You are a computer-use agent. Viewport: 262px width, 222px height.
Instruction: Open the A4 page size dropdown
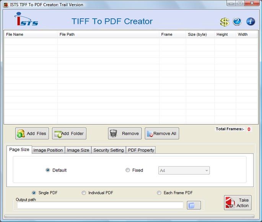(x=184, y=170)
